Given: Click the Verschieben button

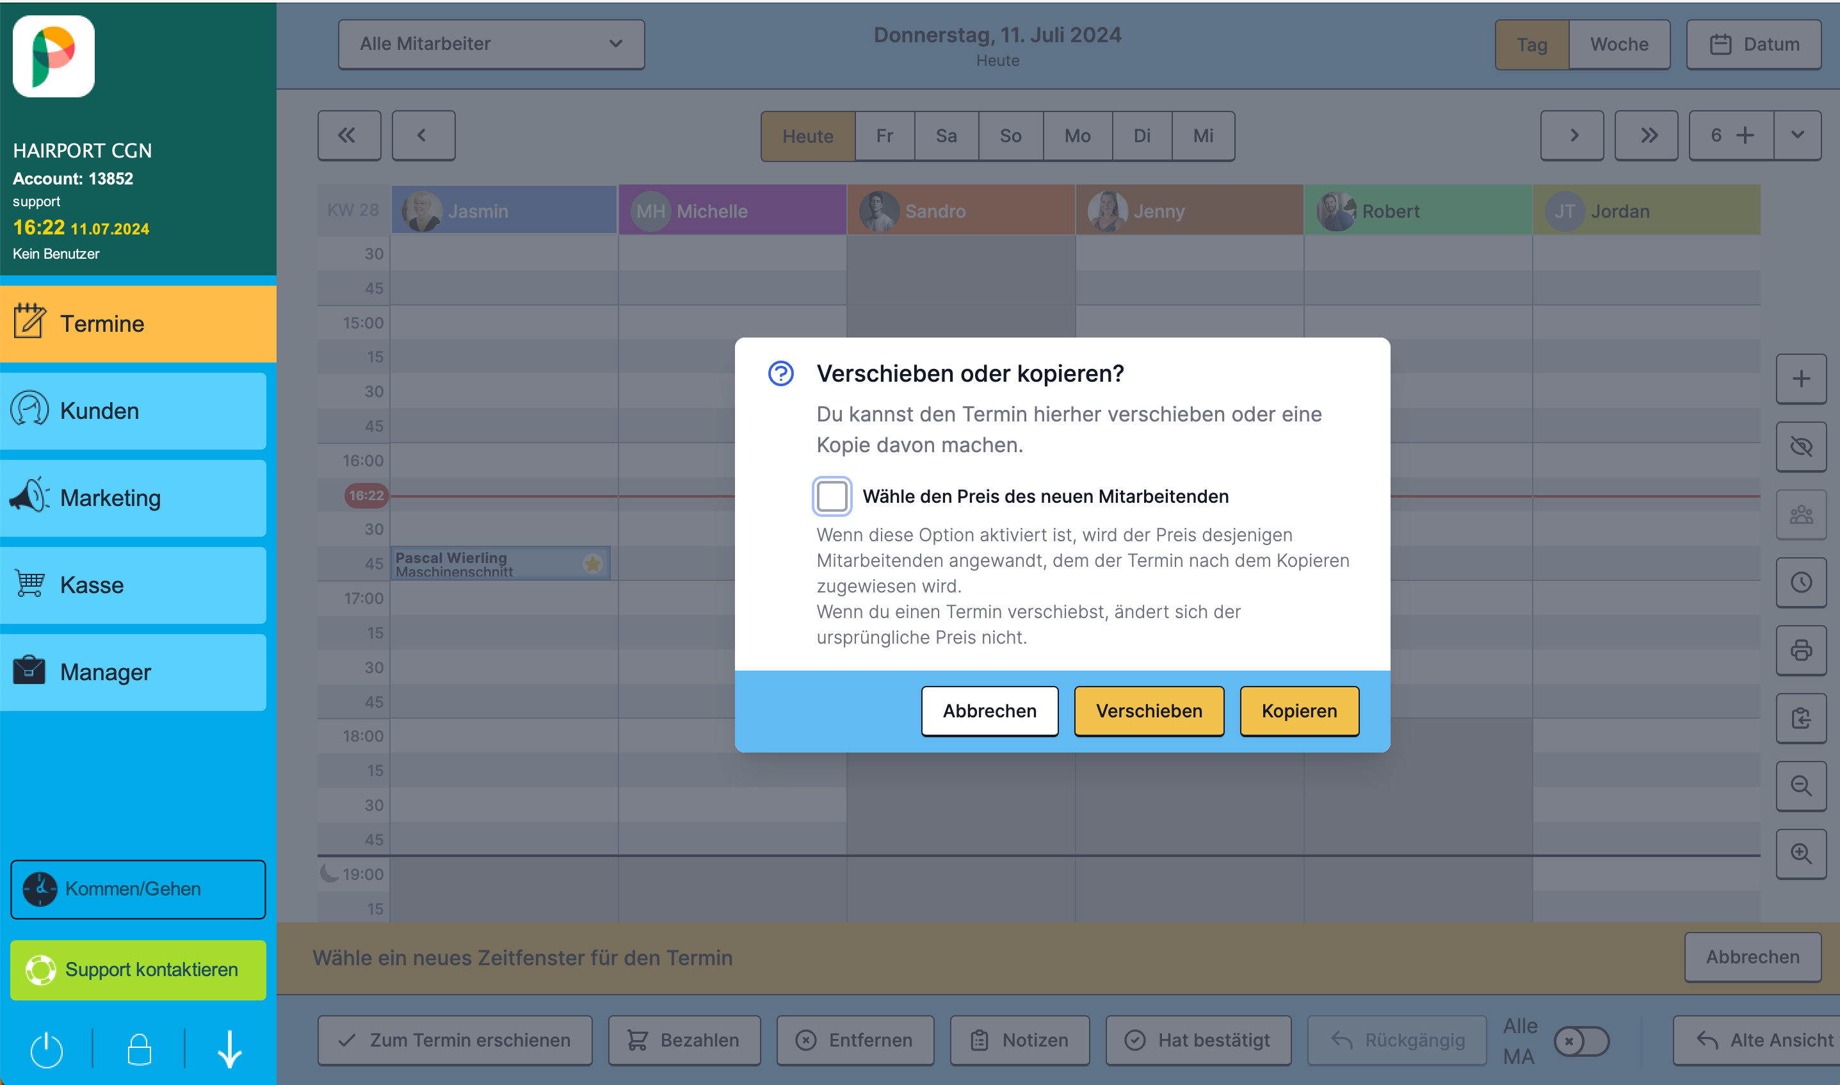Looking at the screenshot, I should (1149, 711).
